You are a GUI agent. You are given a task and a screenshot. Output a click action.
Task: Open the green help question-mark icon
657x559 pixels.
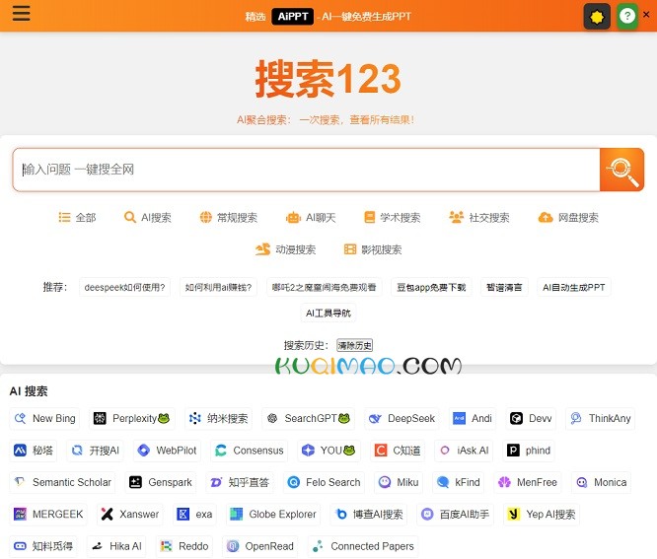coord(626,17)
